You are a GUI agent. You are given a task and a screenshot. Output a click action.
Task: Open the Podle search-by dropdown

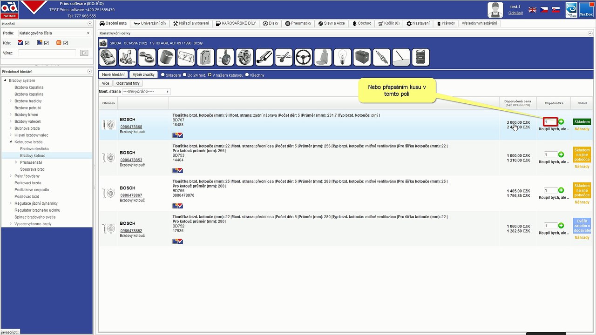pyautogui.click(x=54, y=33)
